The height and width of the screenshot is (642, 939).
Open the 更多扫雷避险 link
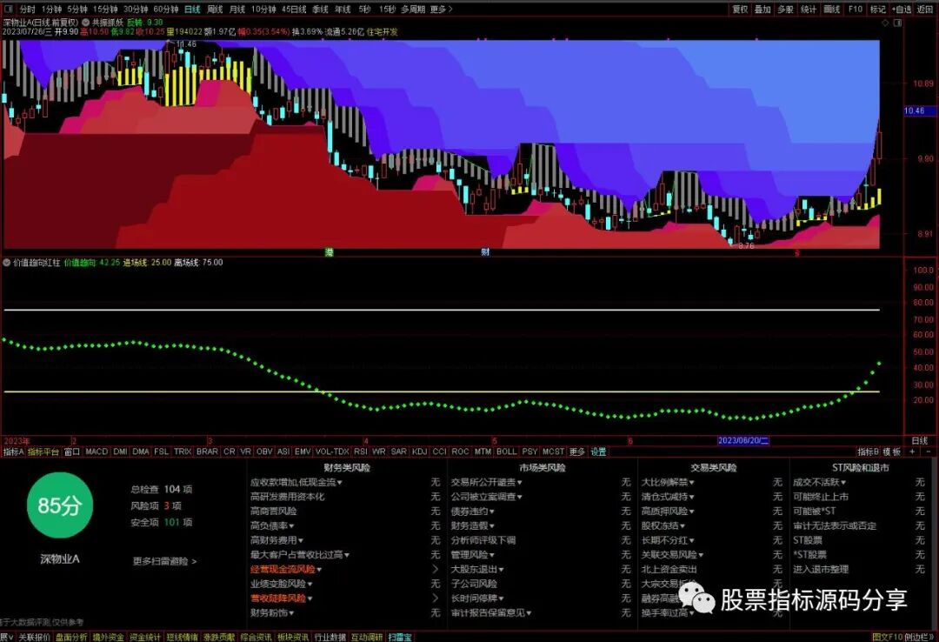click(164, 561)
